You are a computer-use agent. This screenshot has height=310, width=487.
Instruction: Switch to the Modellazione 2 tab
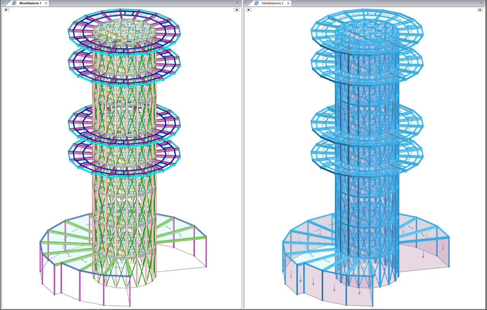272,3
